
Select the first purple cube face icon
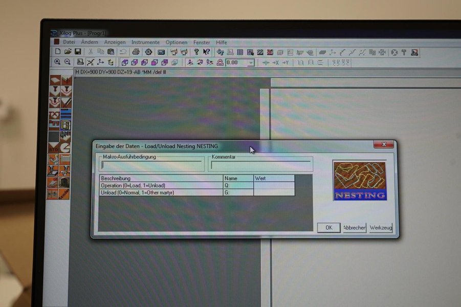point(125,62)
